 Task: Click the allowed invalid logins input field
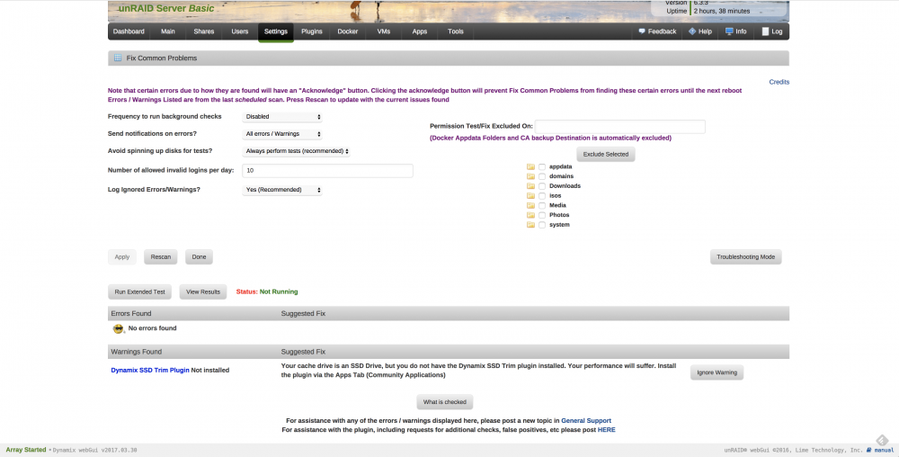(327, 170)
